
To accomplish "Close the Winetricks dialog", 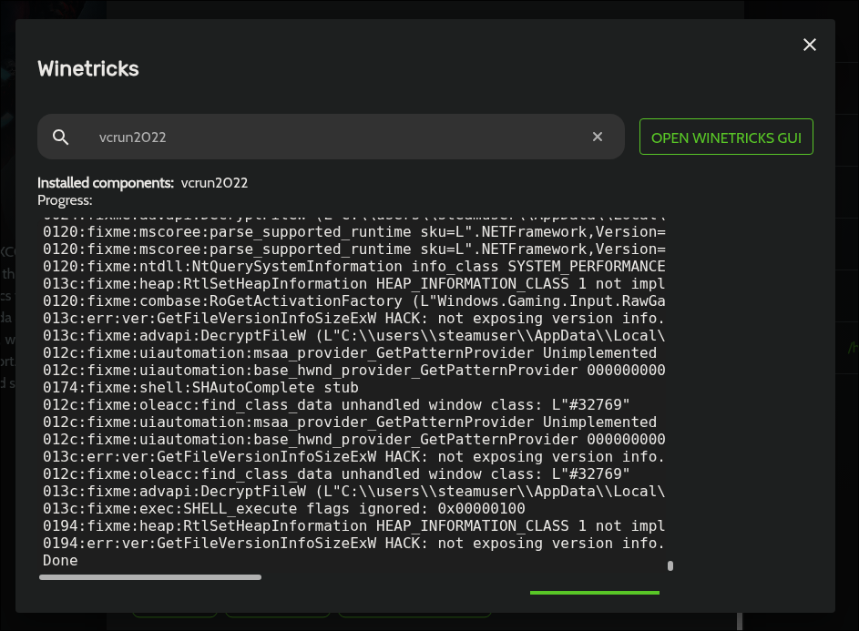I will (809, 45).
